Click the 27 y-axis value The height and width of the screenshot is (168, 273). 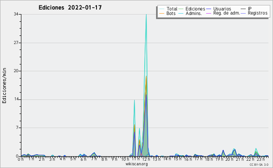[x=16, y=43]
